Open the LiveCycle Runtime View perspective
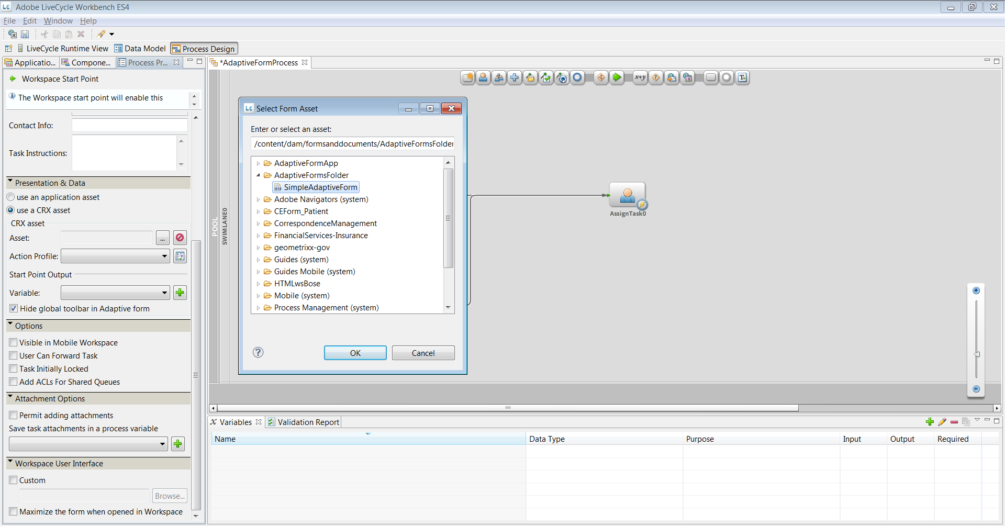 63,49
